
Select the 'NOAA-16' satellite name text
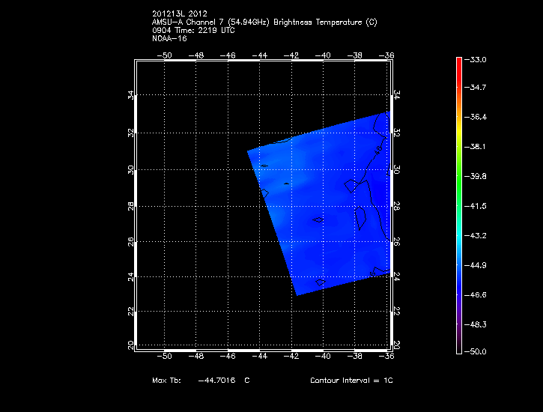[169, 38]
